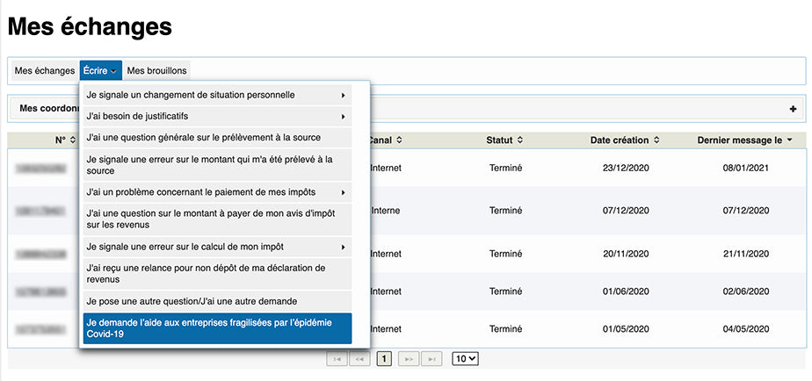Open the rows-per-page dropdown showing 10
The width and height of the screenshot is (812, 381).
tap(465, 358)
